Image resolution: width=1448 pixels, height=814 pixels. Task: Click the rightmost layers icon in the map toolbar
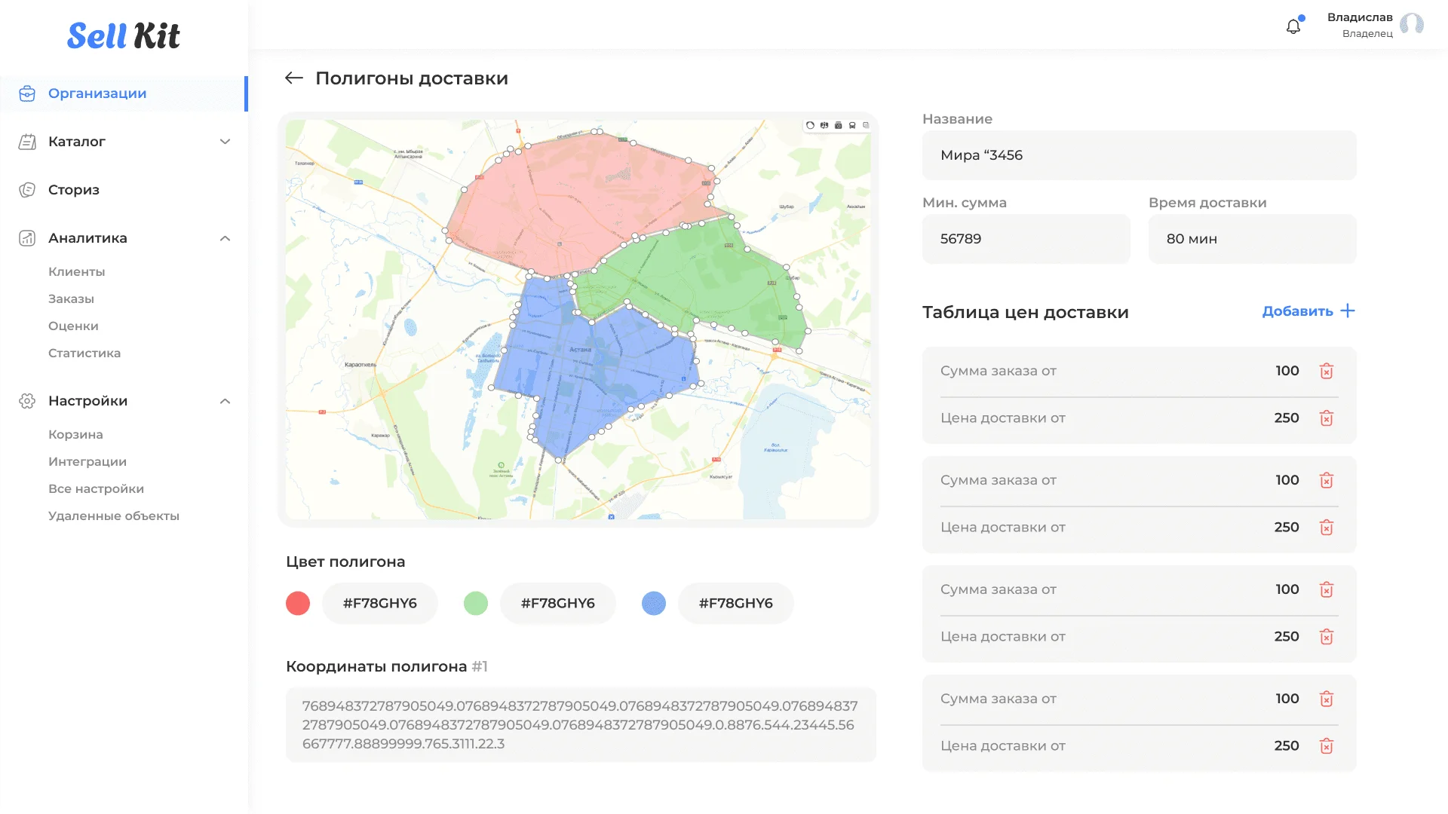866,125
